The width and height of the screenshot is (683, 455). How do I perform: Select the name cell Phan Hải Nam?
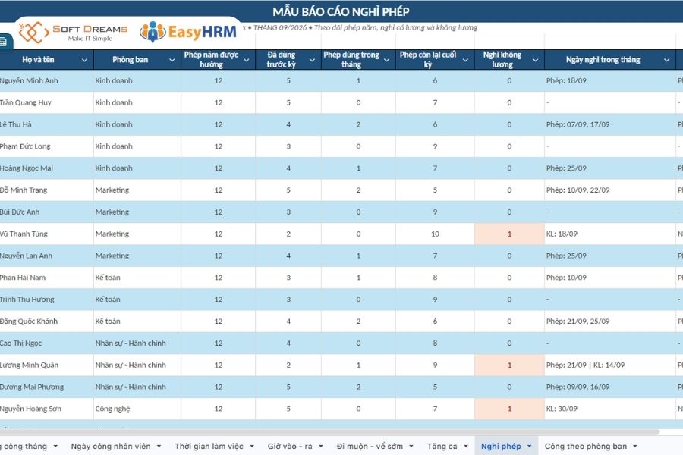[x=46, y=278]
